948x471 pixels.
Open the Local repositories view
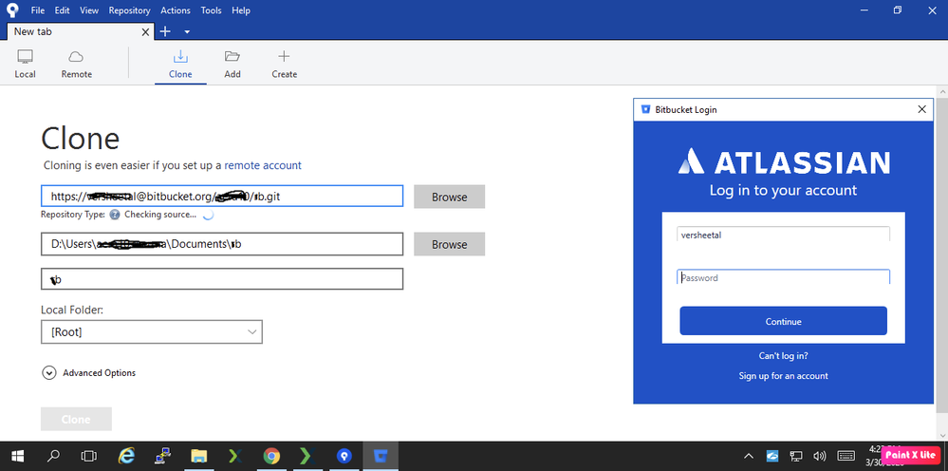click(25, 64)
